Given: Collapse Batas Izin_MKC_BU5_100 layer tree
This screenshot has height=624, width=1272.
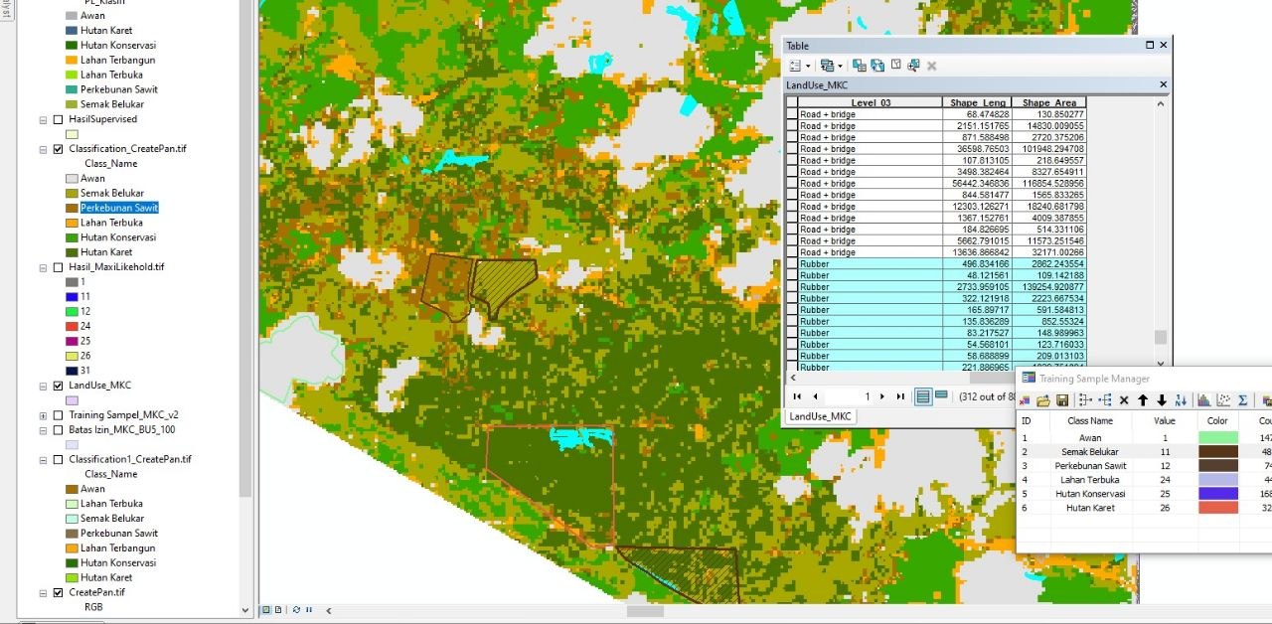Looking at the screenshot, I should [43, 430].
